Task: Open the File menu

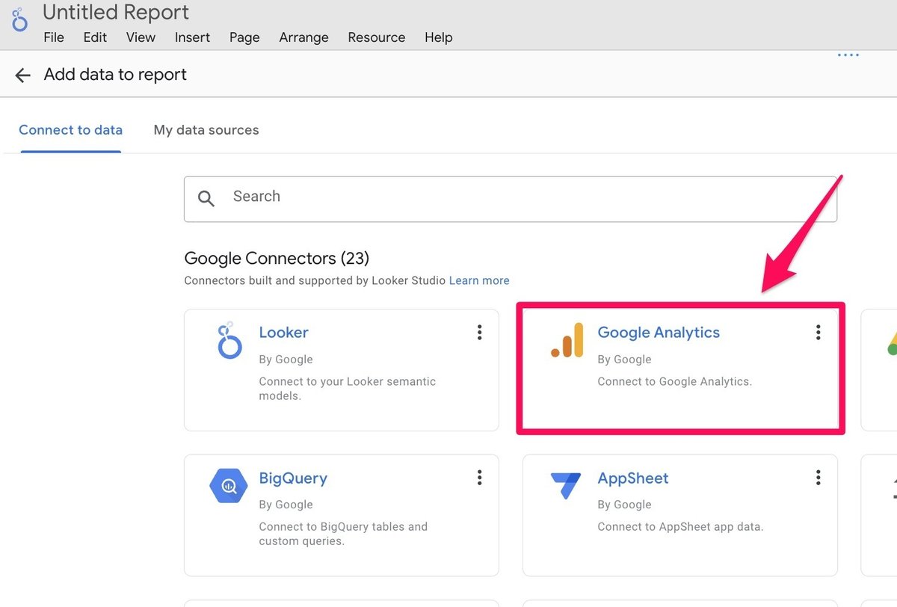Action: pos(54,37)
